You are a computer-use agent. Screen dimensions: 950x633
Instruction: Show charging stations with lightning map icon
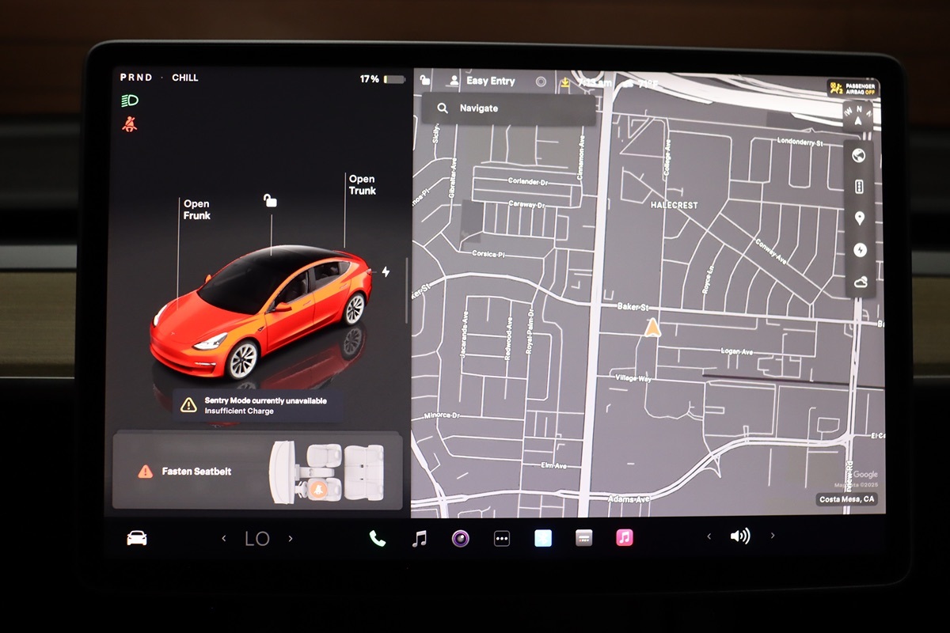(x=860, y=250)
